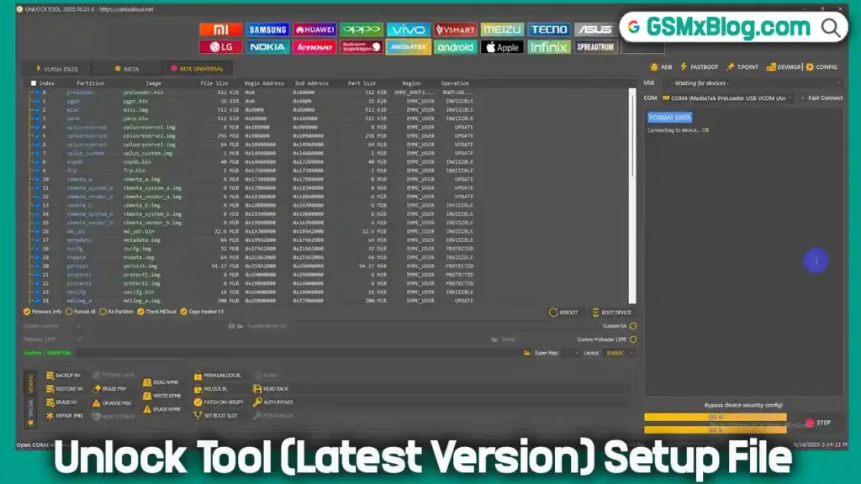Select the Lenovo brand logo
This screenshot has width=861, height=484.
[314, 47]
